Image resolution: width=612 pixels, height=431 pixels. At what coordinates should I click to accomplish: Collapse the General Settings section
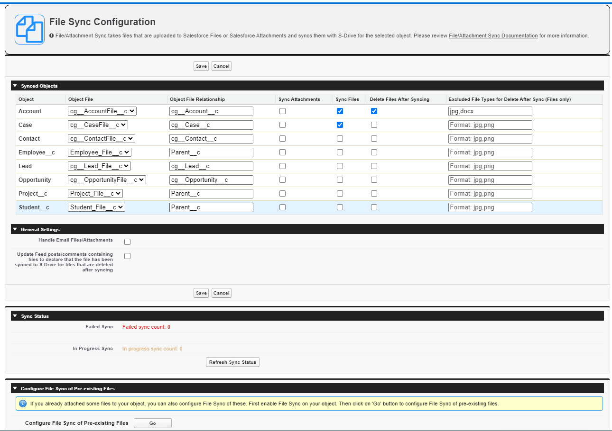point(15,229)
